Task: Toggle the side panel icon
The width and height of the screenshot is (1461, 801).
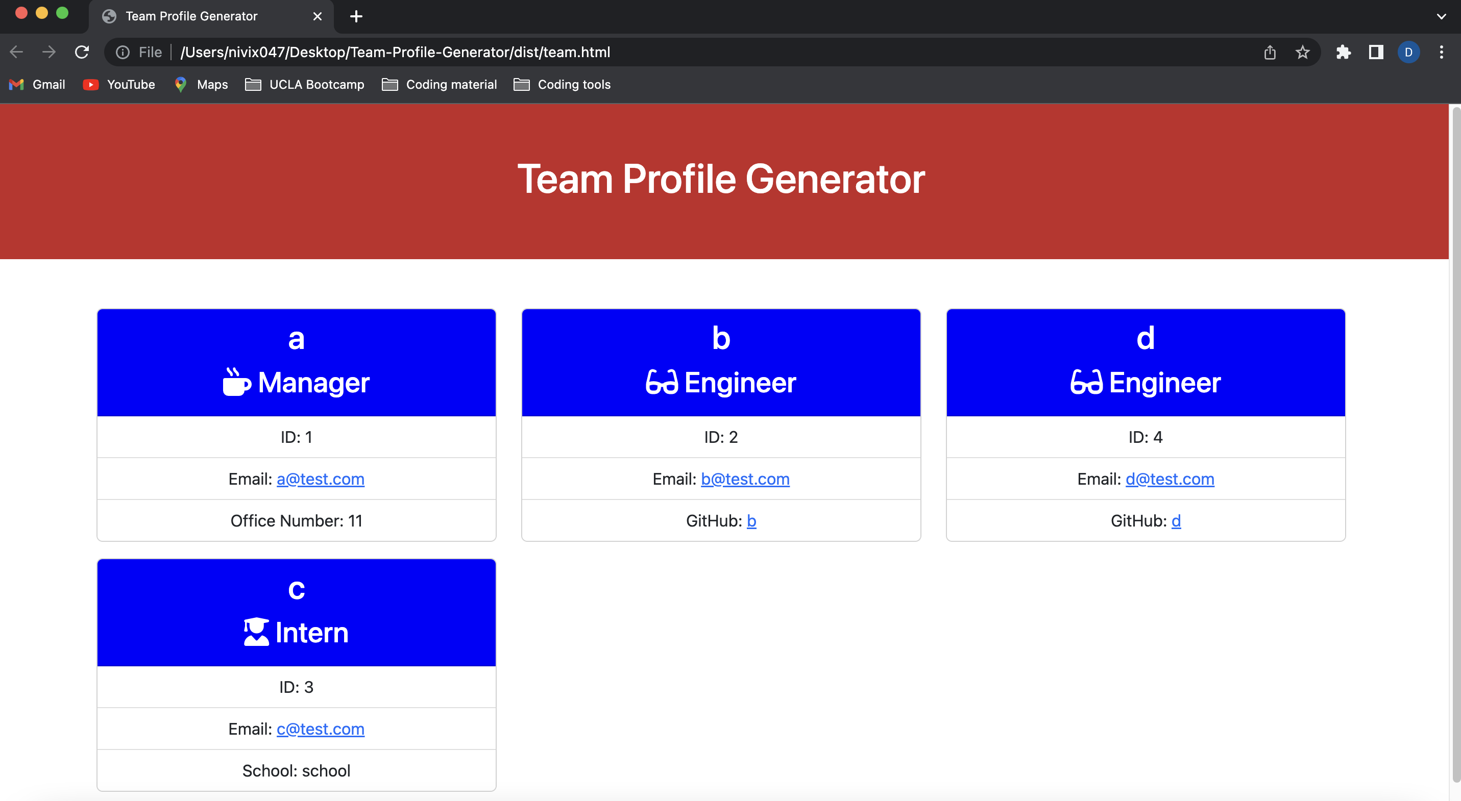Action: tap(1376, 52)
